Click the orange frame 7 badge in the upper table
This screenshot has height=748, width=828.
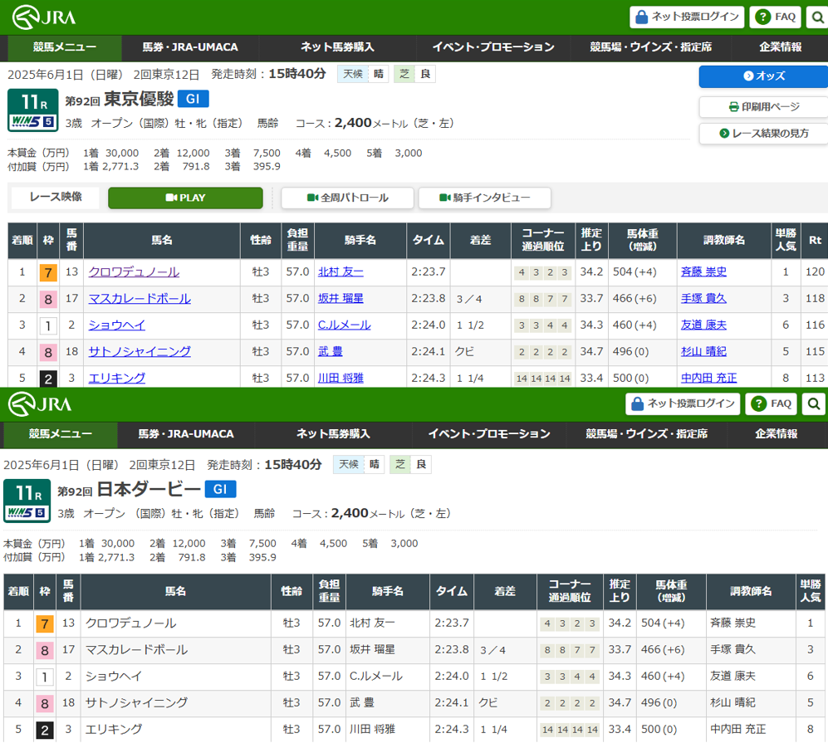pos(48,272)
